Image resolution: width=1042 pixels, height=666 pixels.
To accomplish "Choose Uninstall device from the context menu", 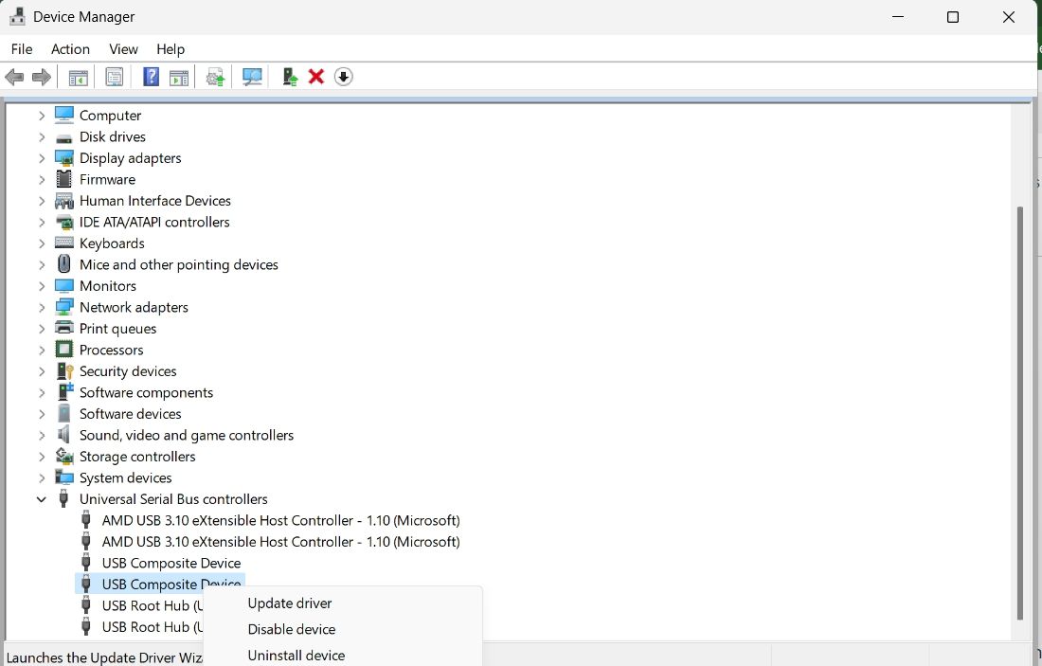I will pyautogui.click(x=296, y=655).
